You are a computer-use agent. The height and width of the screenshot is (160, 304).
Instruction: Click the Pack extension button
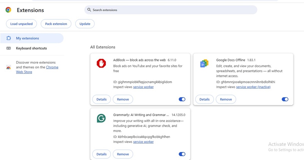pyautogui.click(x=56, y=24)
